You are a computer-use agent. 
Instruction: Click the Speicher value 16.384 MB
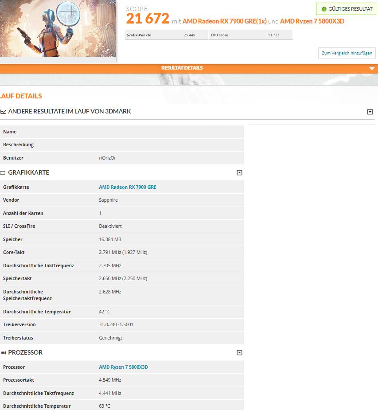point(110,239)
